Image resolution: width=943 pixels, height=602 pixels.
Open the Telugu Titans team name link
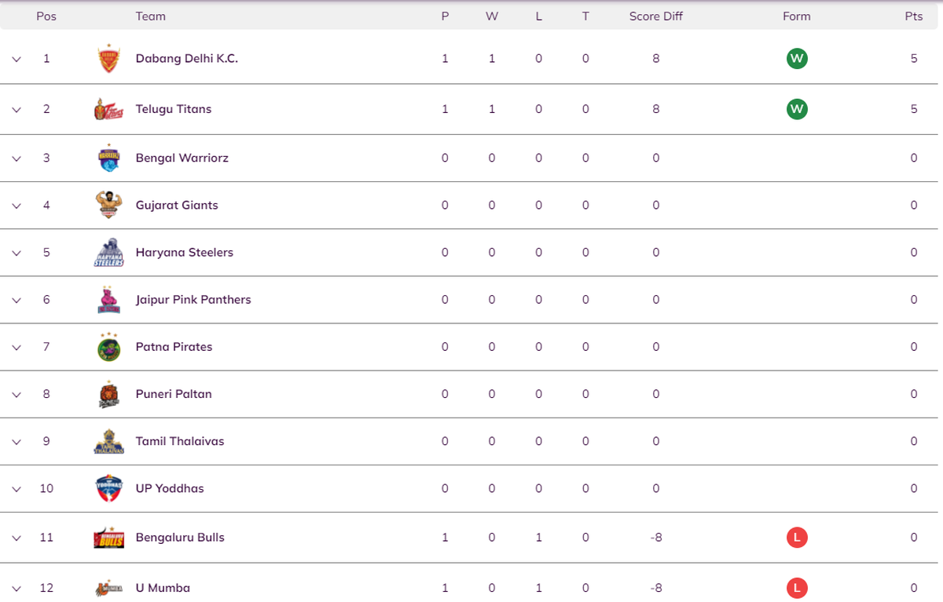[174, 109]
